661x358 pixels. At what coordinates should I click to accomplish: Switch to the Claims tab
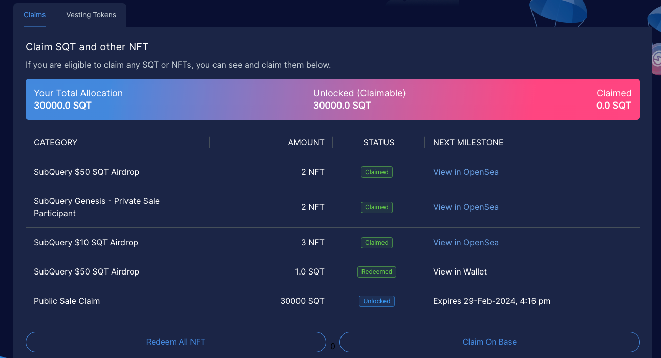[x=35, y=15]
